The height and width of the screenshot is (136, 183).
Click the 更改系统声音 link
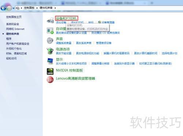pos(84,43)
